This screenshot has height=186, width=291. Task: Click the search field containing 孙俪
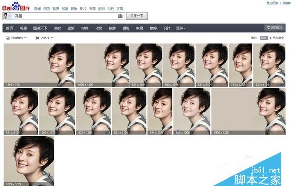[66, 16]
